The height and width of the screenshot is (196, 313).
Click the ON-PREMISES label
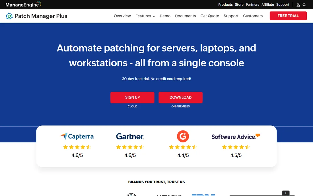(180, 107)
